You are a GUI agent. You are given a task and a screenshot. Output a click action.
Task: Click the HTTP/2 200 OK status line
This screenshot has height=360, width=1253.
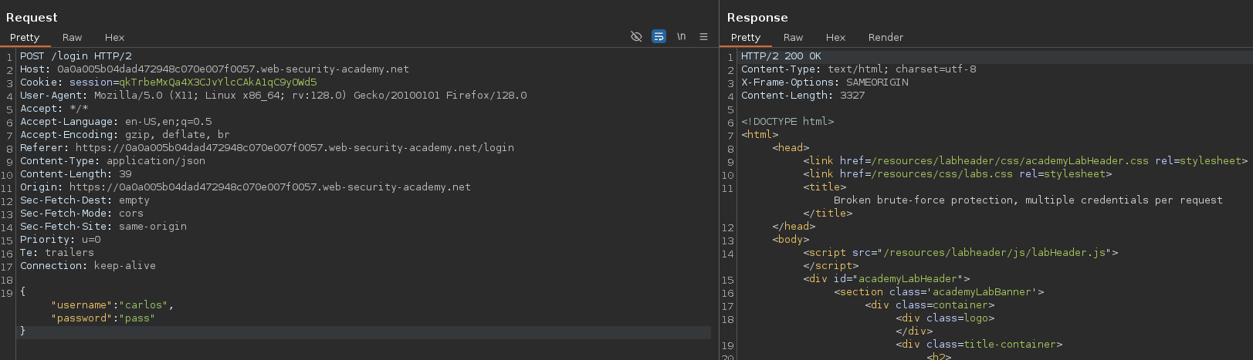[781, 56]
